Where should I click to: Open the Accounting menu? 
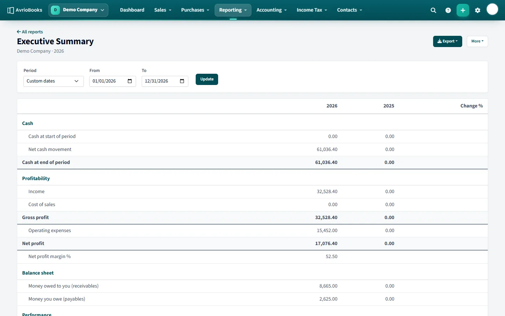271,10
